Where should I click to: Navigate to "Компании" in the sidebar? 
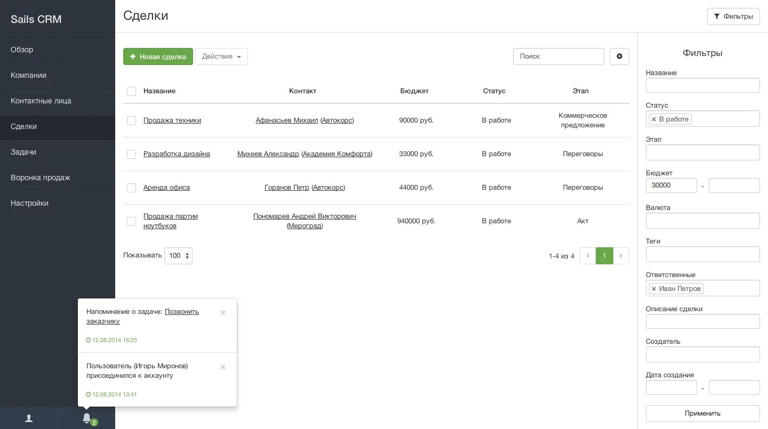tap(28, 75)
